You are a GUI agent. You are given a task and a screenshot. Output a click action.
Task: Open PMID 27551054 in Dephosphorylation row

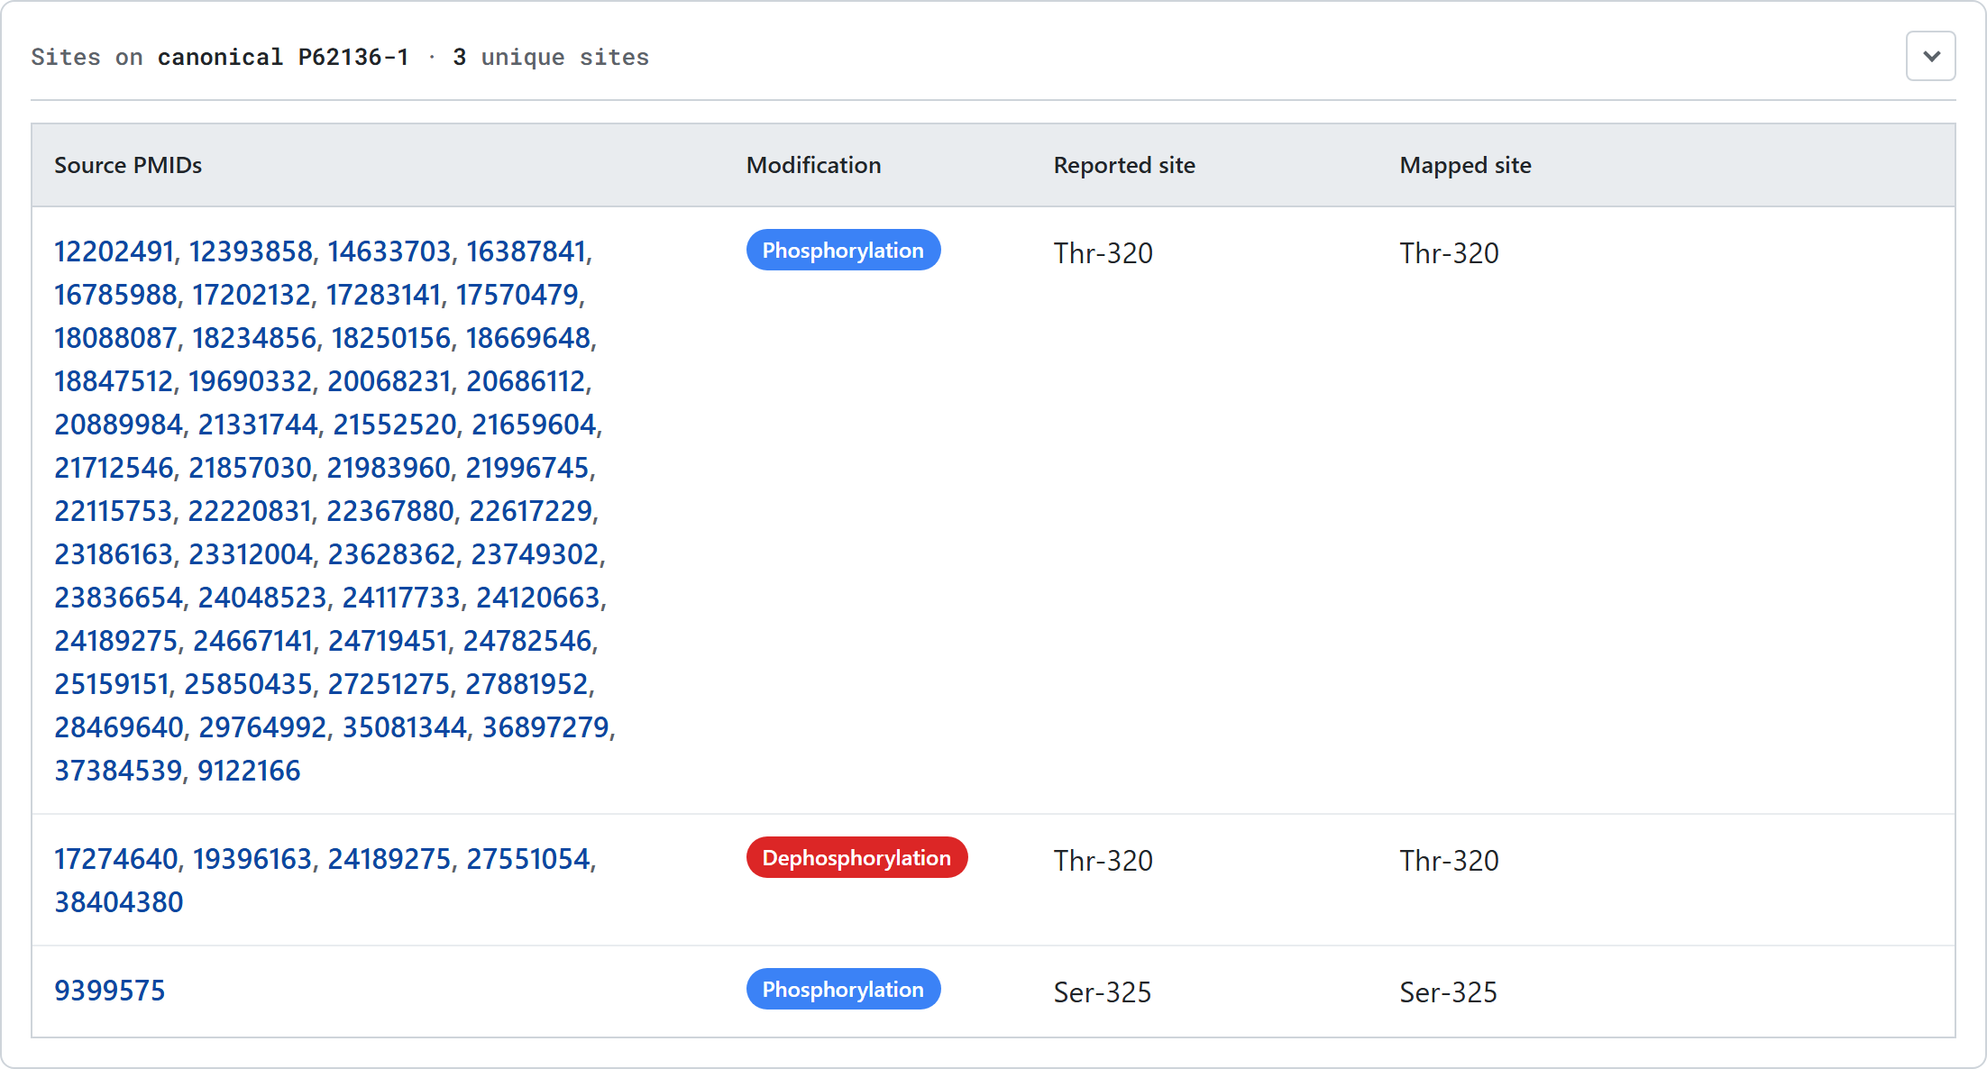coord(527,859)
